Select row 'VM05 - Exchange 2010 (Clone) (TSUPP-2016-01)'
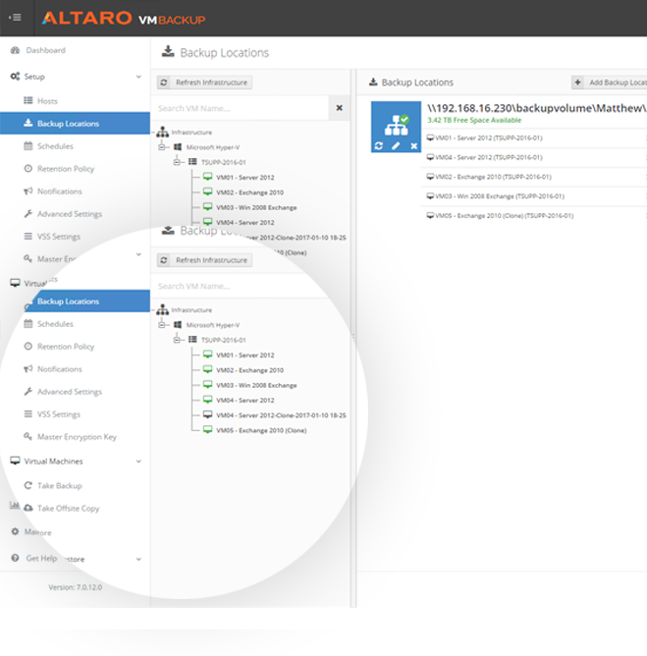Screen dimensions: 647x656 point(534,216)
